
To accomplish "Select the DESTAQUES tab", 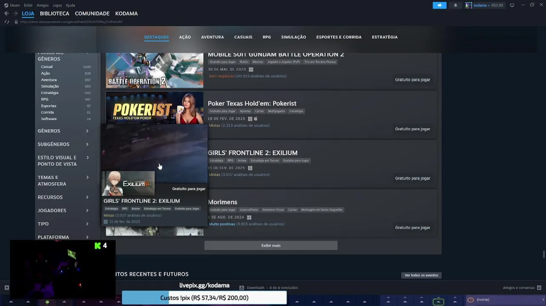I will pos(156,37).
